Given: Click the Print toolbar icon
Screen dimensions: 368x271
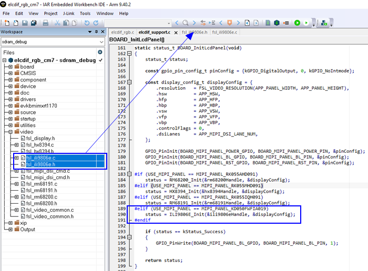Looking at the screenshot, I should pyautogui.click(x=46, y=23).
